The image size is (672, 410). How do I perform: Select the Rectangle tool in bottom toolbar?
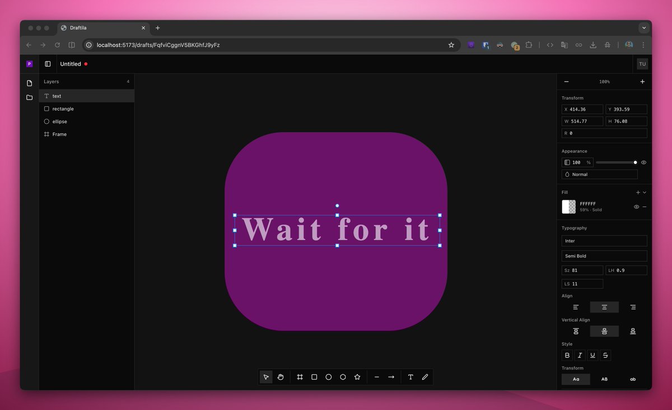pyautogui.click(x=314, y=377)
